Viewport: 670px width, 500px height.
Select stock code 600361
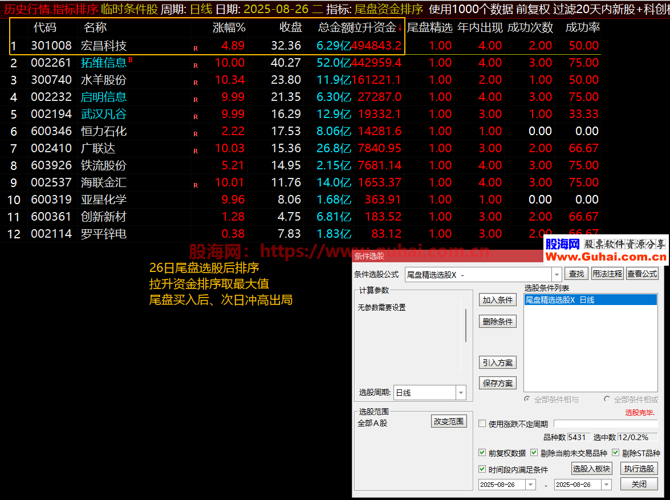pyautogui.click(x=51, y=216)
